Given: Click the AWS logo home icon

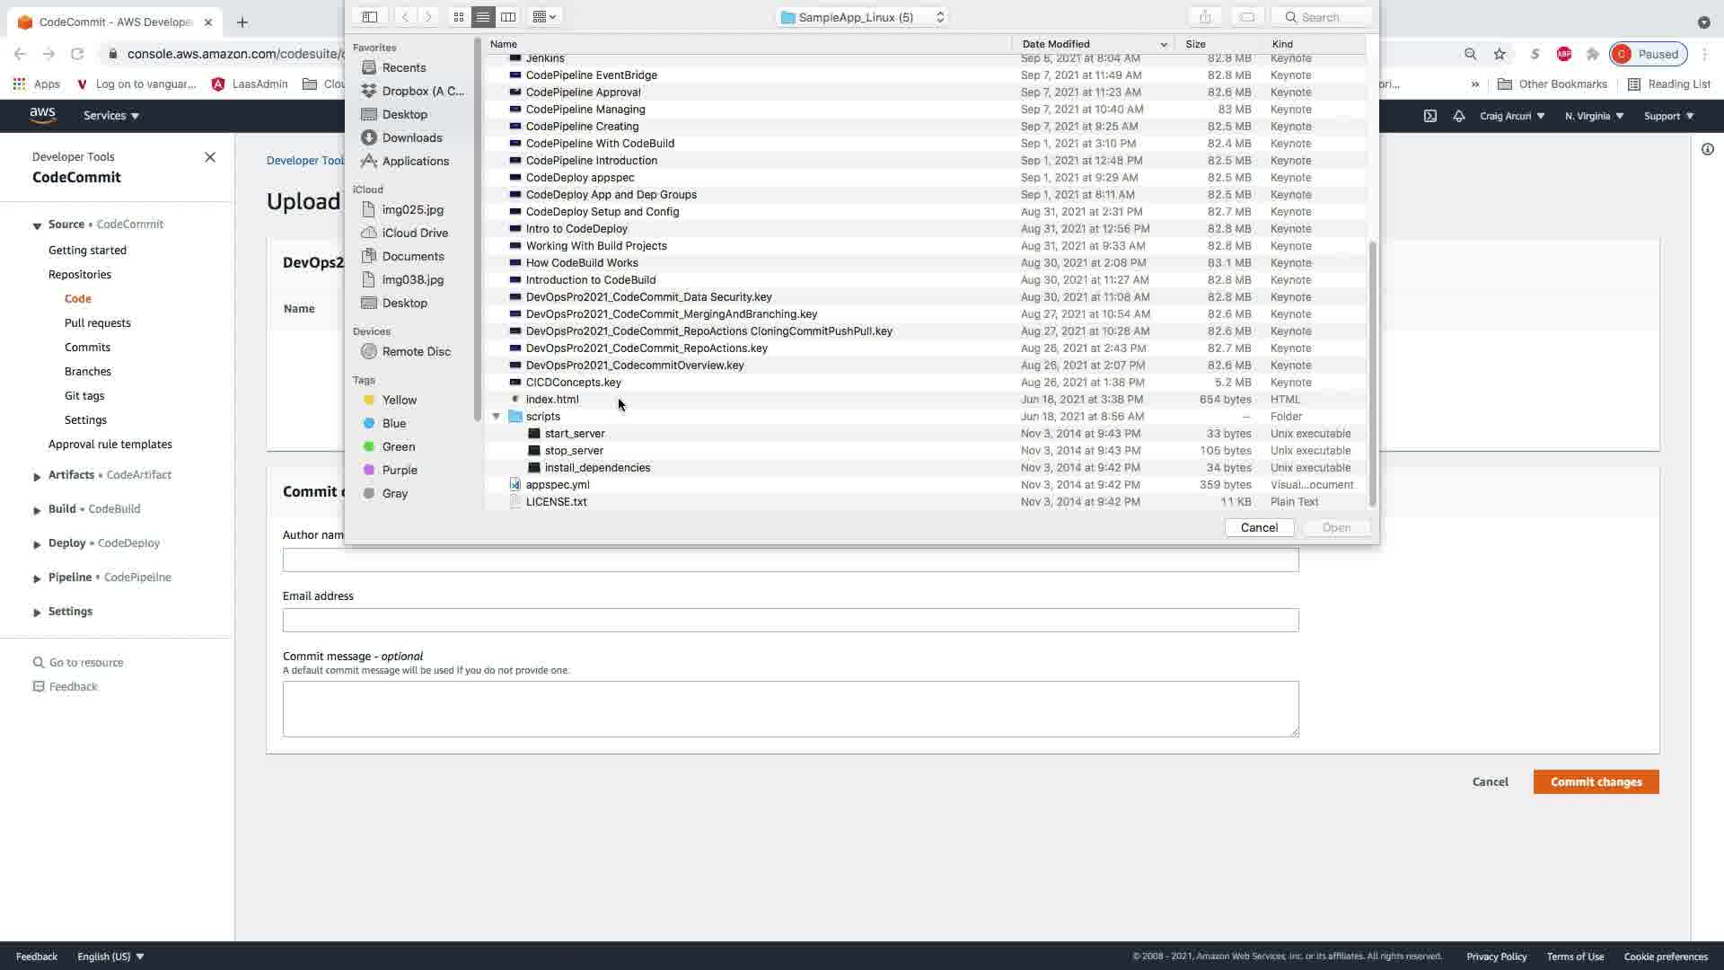Looking at the screenshot, I should (x=42, y=115).
